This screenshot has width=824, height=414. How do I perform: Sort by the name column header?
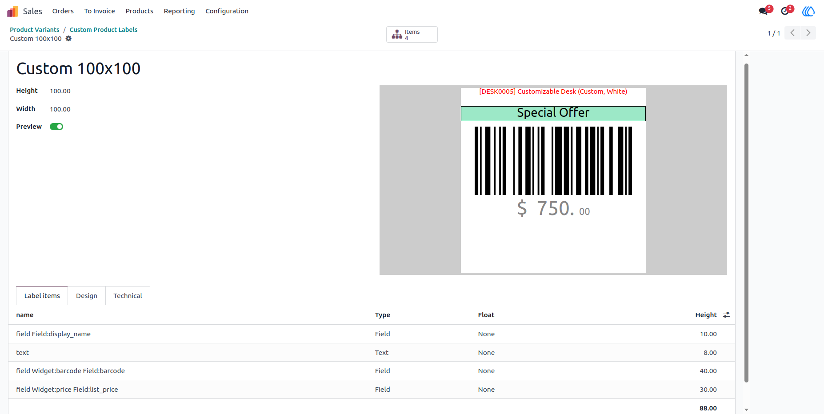(25, 315)
